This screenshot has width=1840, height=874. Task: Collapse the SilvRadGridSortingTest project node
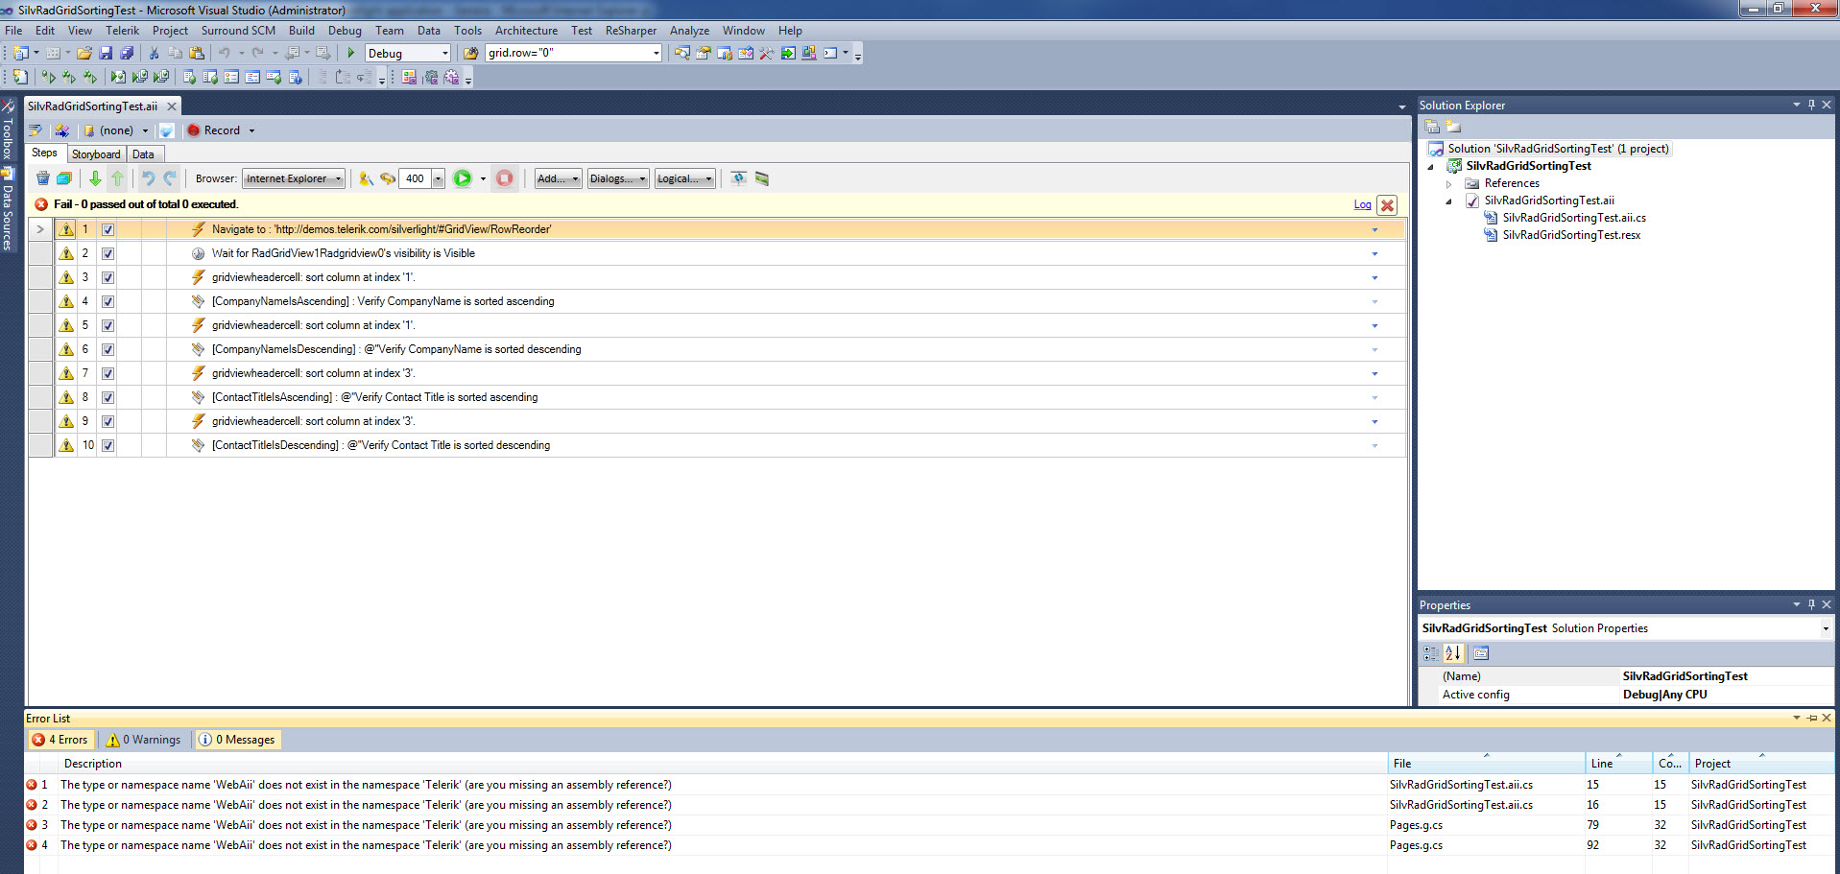pos(1431,166)
